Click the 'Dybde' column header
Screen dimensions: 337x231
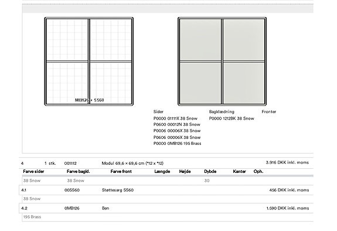(210, 171)
